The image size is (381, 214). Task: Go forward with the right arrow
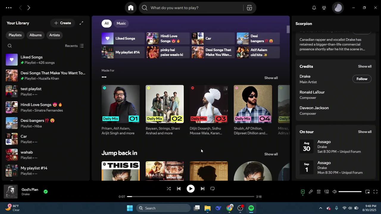29,8
